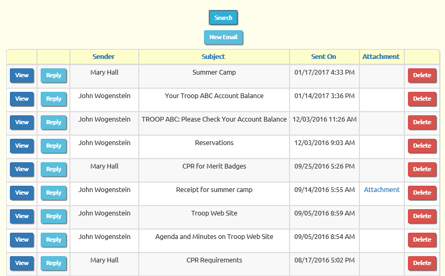
Task: Delete the Reservations email
Action: (422, 146)
